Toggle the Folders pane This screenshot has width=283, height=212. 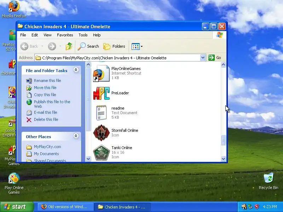point(114,46)
